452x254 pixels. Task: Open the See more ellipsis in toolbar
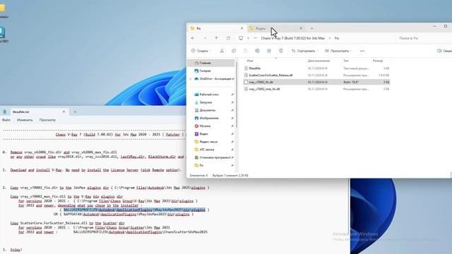362,51
